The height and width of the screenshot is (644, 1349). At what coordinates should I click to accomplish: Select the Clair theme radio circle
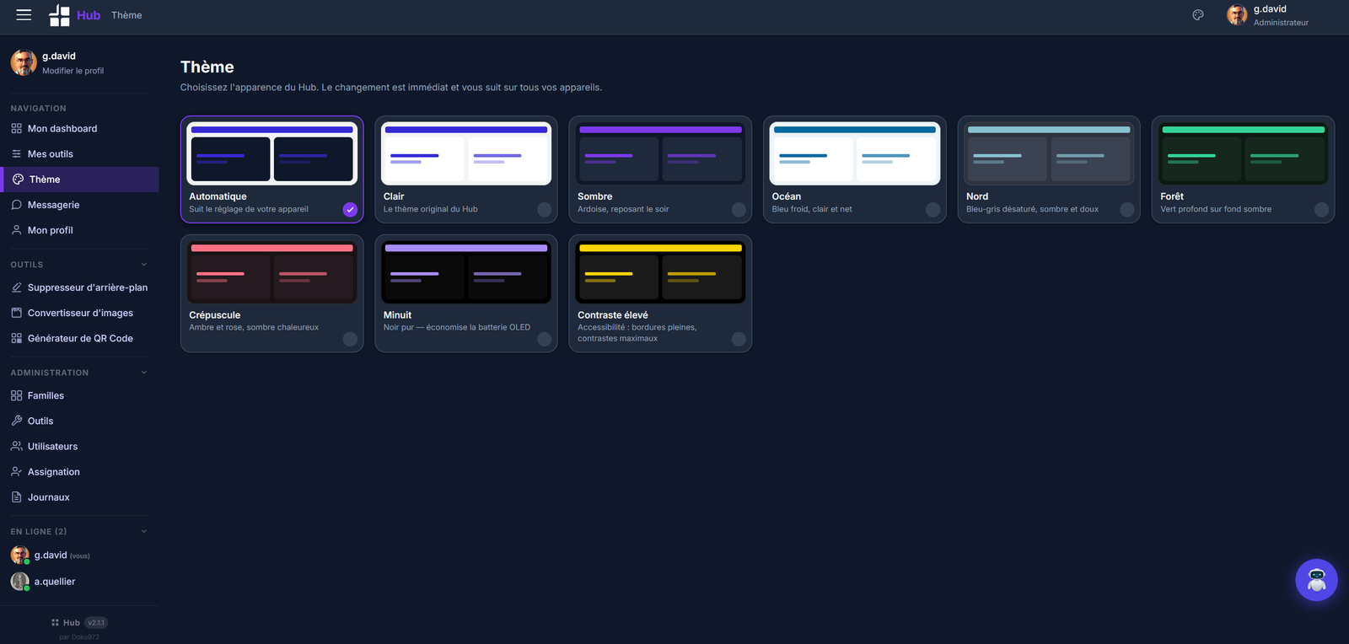pyautogui.click(x=545, y=210)
